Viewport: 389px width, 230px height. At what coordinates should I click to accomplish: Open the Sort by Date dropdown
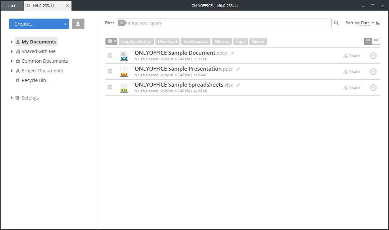367,23
